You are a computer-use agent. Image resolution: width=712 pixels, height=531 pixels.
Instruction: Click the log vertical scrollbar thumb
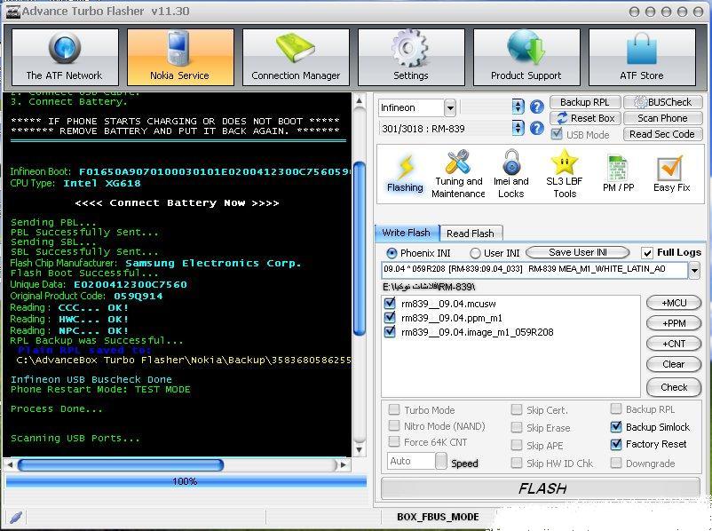[x=360, y=249]
